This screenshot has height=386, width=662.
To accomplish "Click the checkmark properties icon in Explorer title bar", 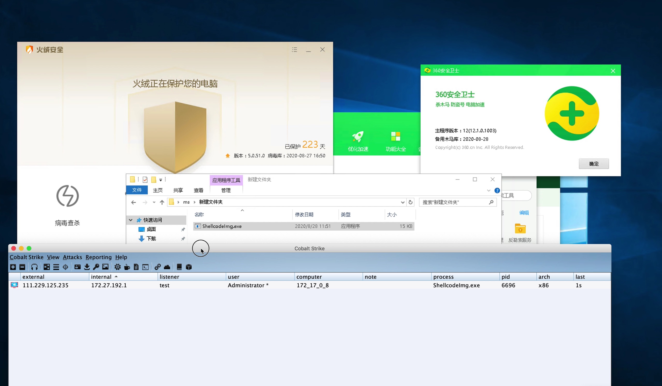I will point(145,180).
